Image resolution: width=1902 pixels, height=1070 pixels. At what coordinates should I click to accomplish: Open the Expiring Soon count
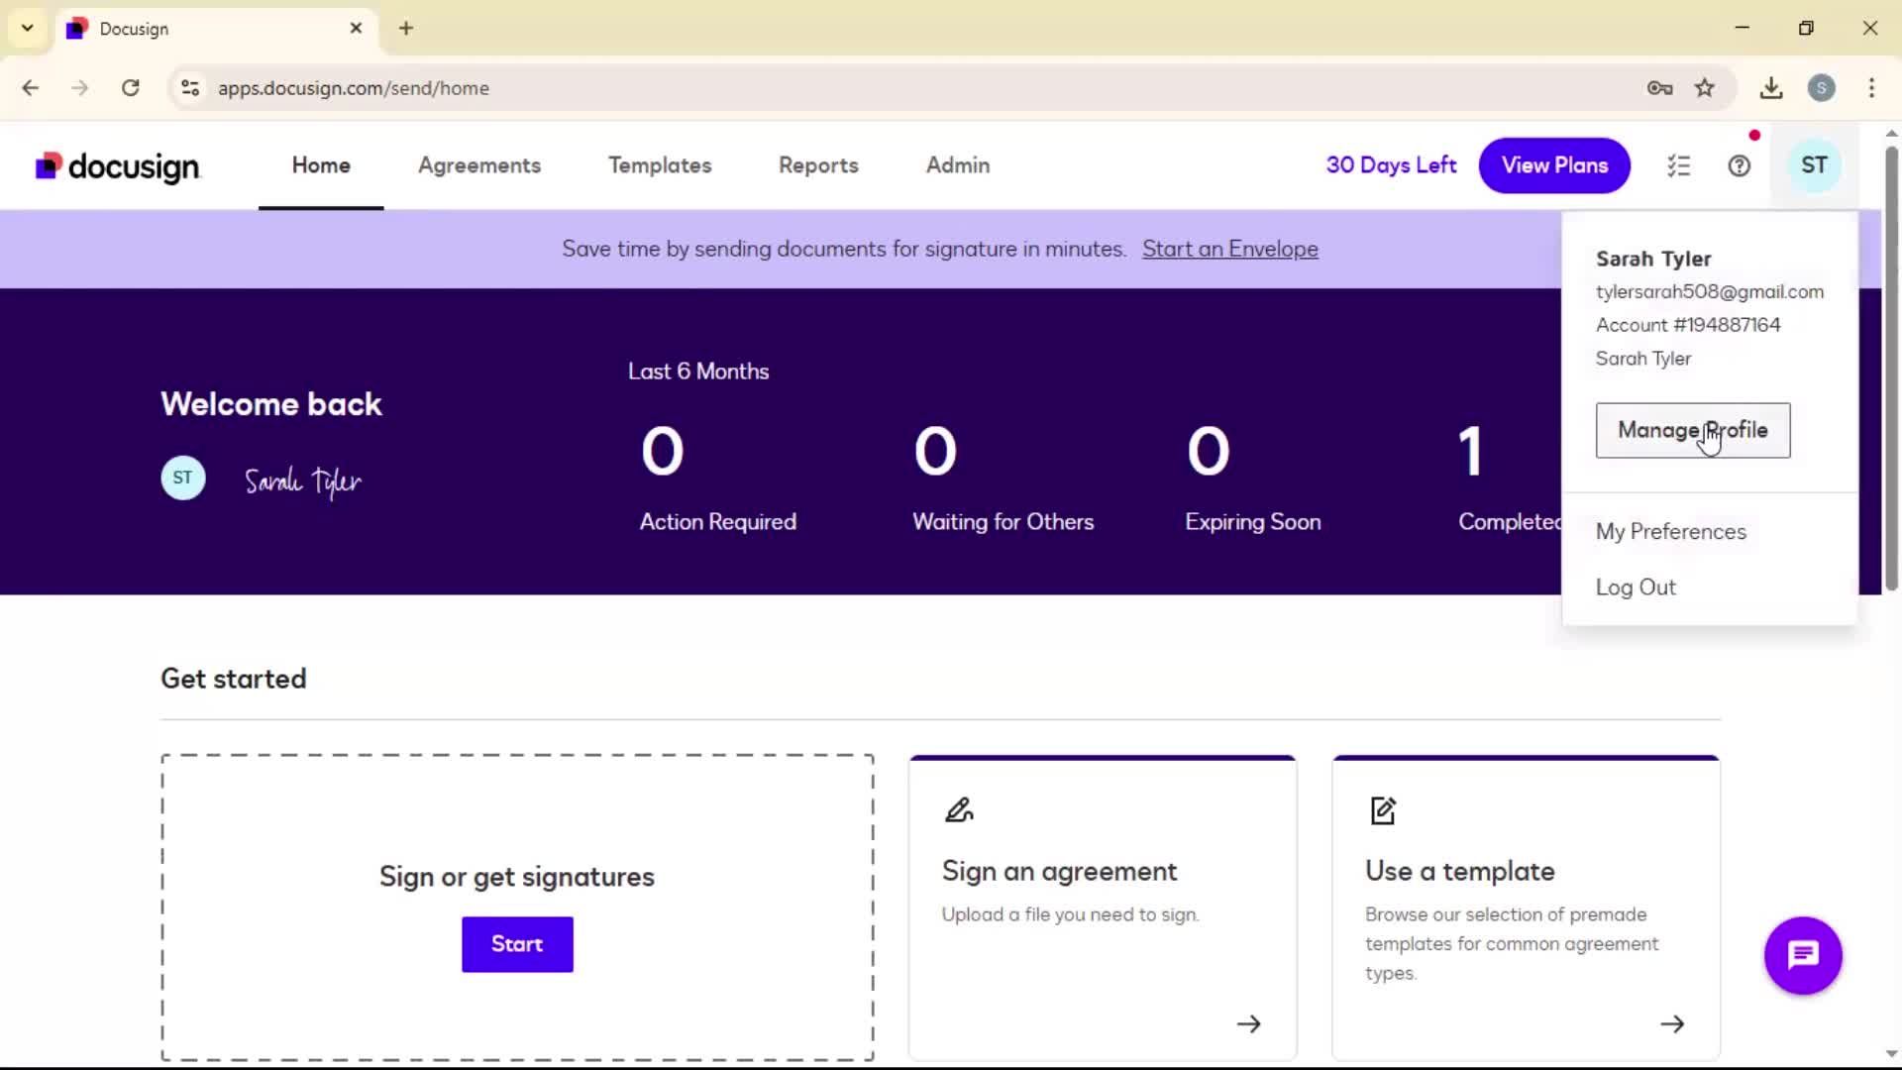pyautogui.click(x=1209, y=452)
